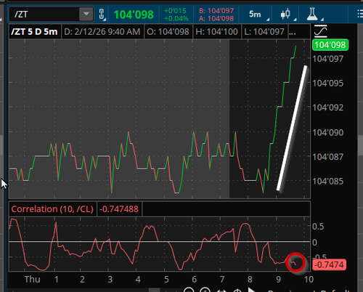The width and height of the screenshot is (363, 292).
Task: Click the /ZT symbol input field
Action: [44, 14]
